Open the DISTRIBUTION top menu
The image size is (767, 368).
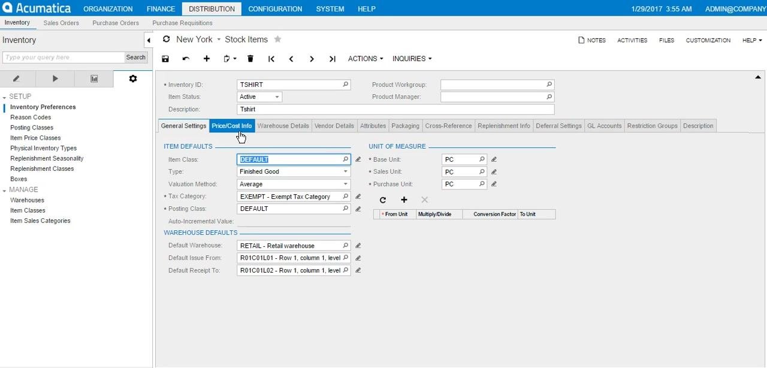click(x=212, y=9)
